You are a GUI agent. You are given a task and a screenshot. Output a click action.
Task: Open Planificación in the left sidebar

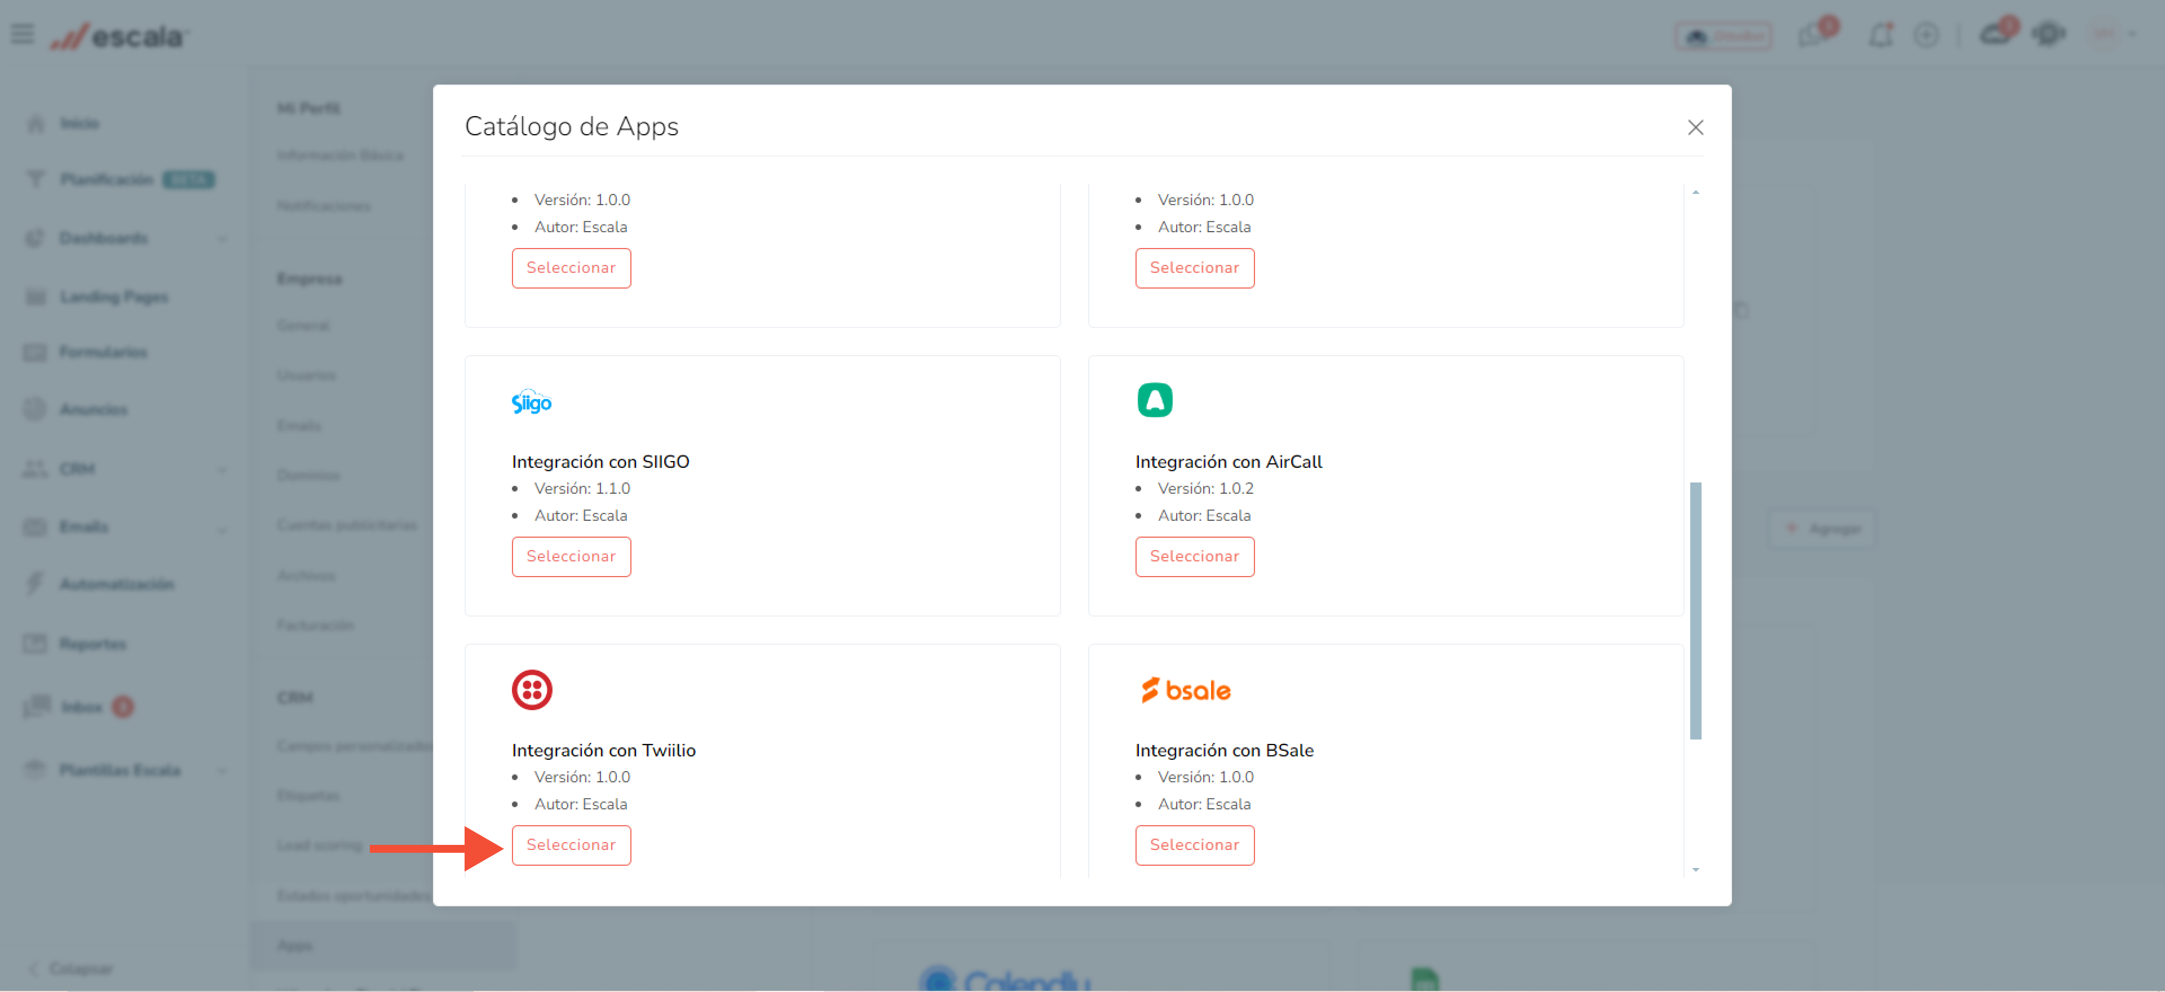pyautogui.click(x=120, y=179)
